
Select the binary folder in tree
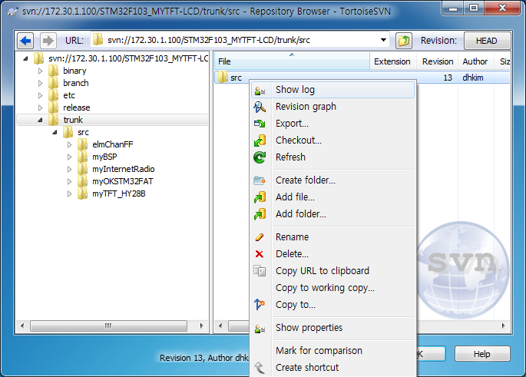[74, 71]
